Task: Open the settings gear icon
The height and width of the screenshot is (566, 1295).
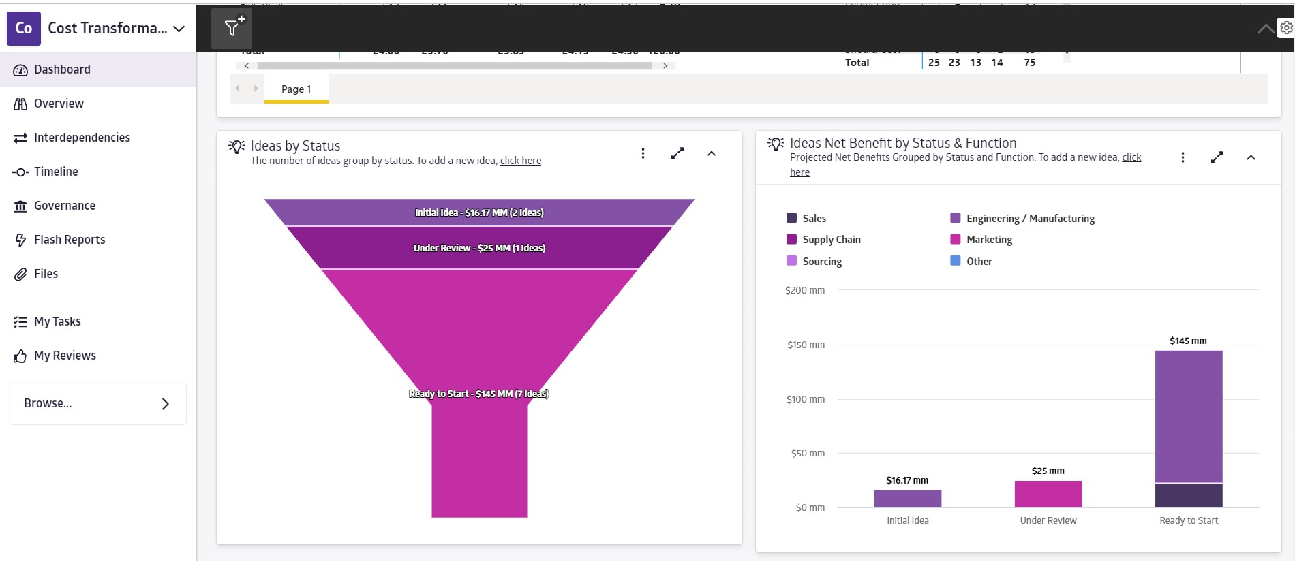Action: pyautogui.click(x=1286, y=28)
